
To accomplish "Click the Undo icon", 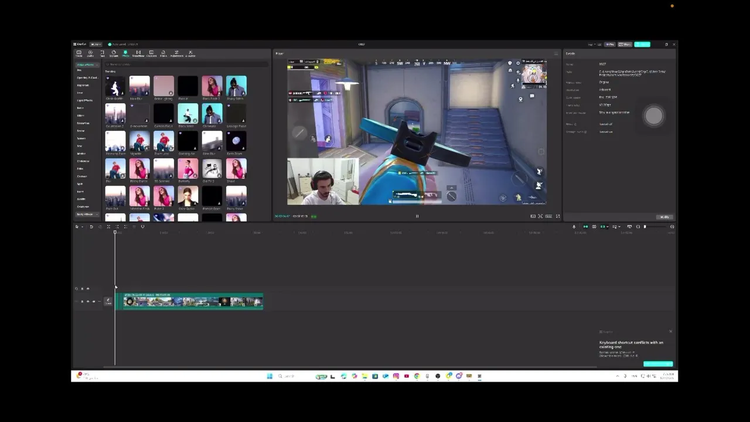I will [91, 227].
